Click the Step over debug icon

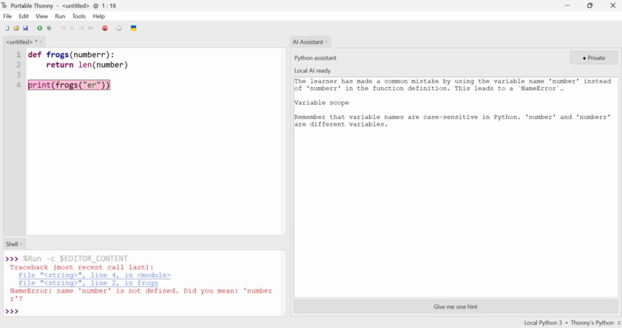[63, 28]
